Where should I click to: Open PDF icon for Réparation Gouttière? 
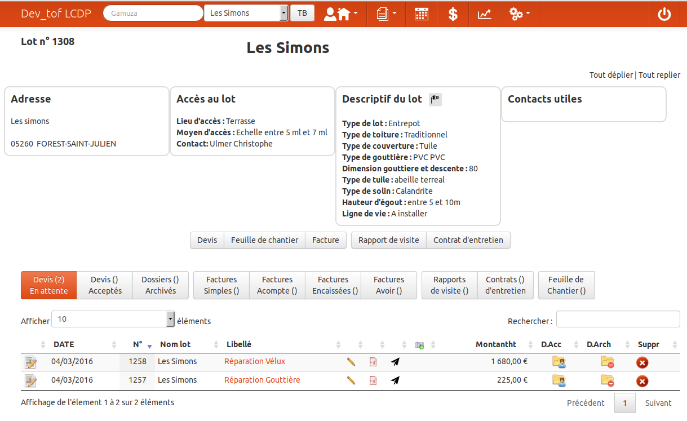(373, 381)
